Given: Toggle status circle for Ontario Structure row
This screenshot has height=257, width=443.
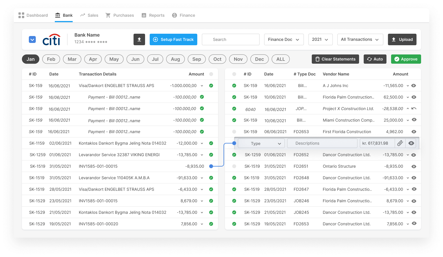Looking at the screenshot, I should coord(234,166).
